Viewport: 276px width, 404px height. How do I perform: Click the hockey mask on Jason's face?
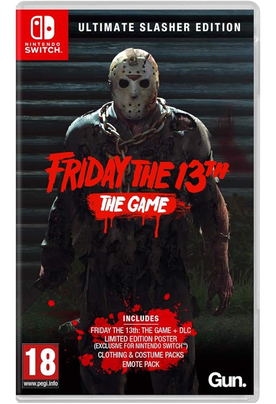pos(134,84)
